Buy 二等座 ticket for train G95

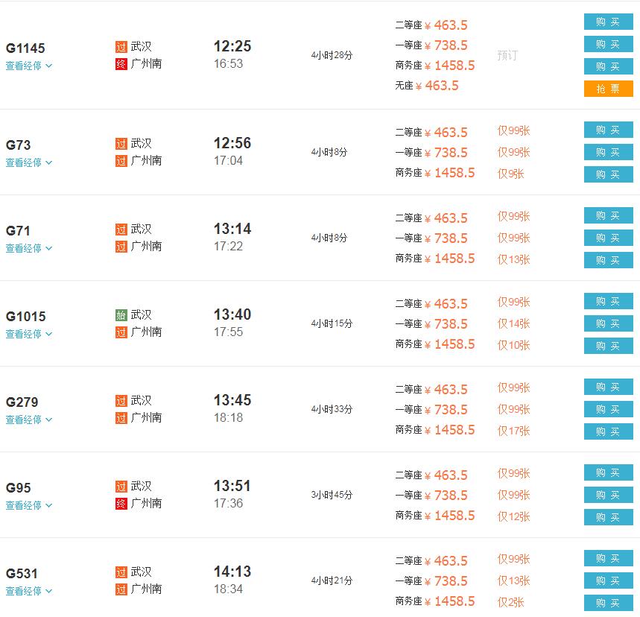(x=608, y=472)
